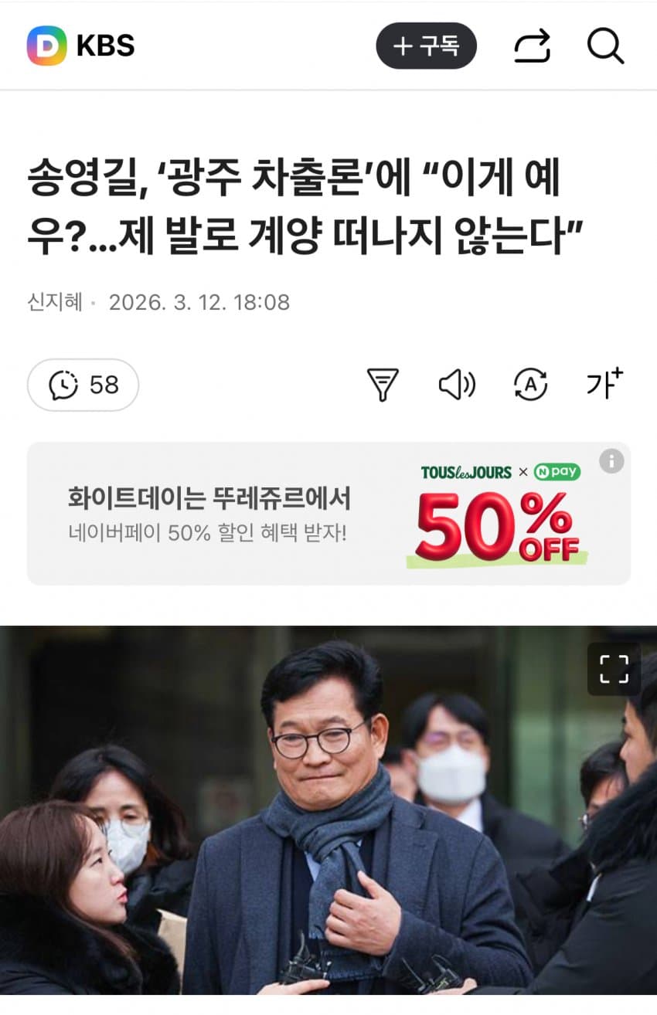This screenshot has width=657, height=1015.
Task: Tap the auto-translate A icon
Action: (530, 384)
